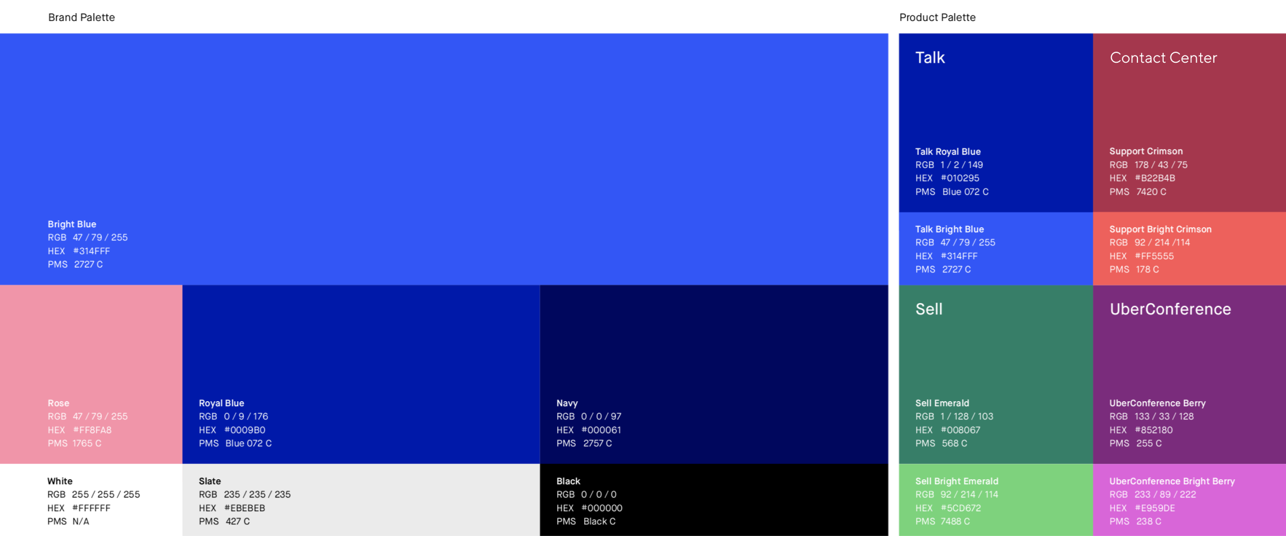1286x536 pixels.
Task: Click the 'Contact Center' product title
Action: (x=1163, y=58)
